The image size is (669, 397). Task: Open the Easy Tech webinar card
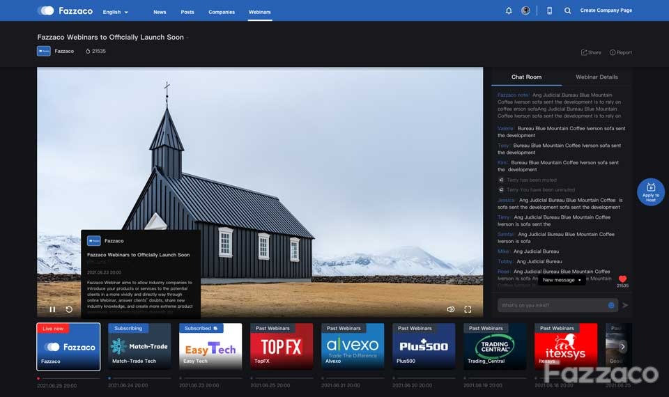tap(210, 347)
